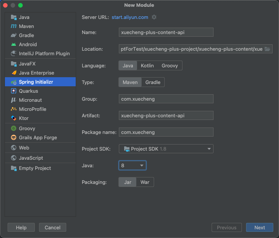Select the Micronaut icon in list
The image size is (279, 238).
point(14,100)
